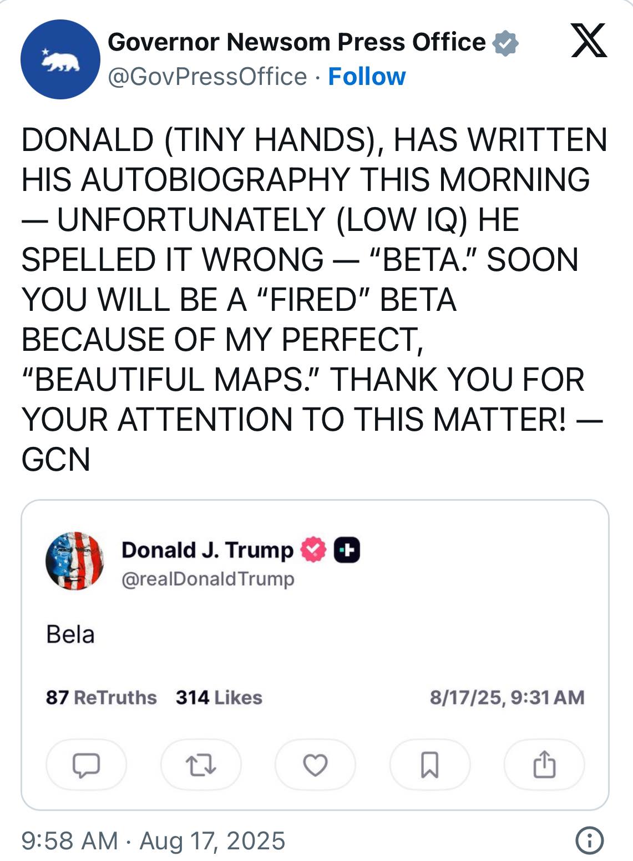
Task: Open Governor Newsom Press Office profile name
Action: coord(296,42)
